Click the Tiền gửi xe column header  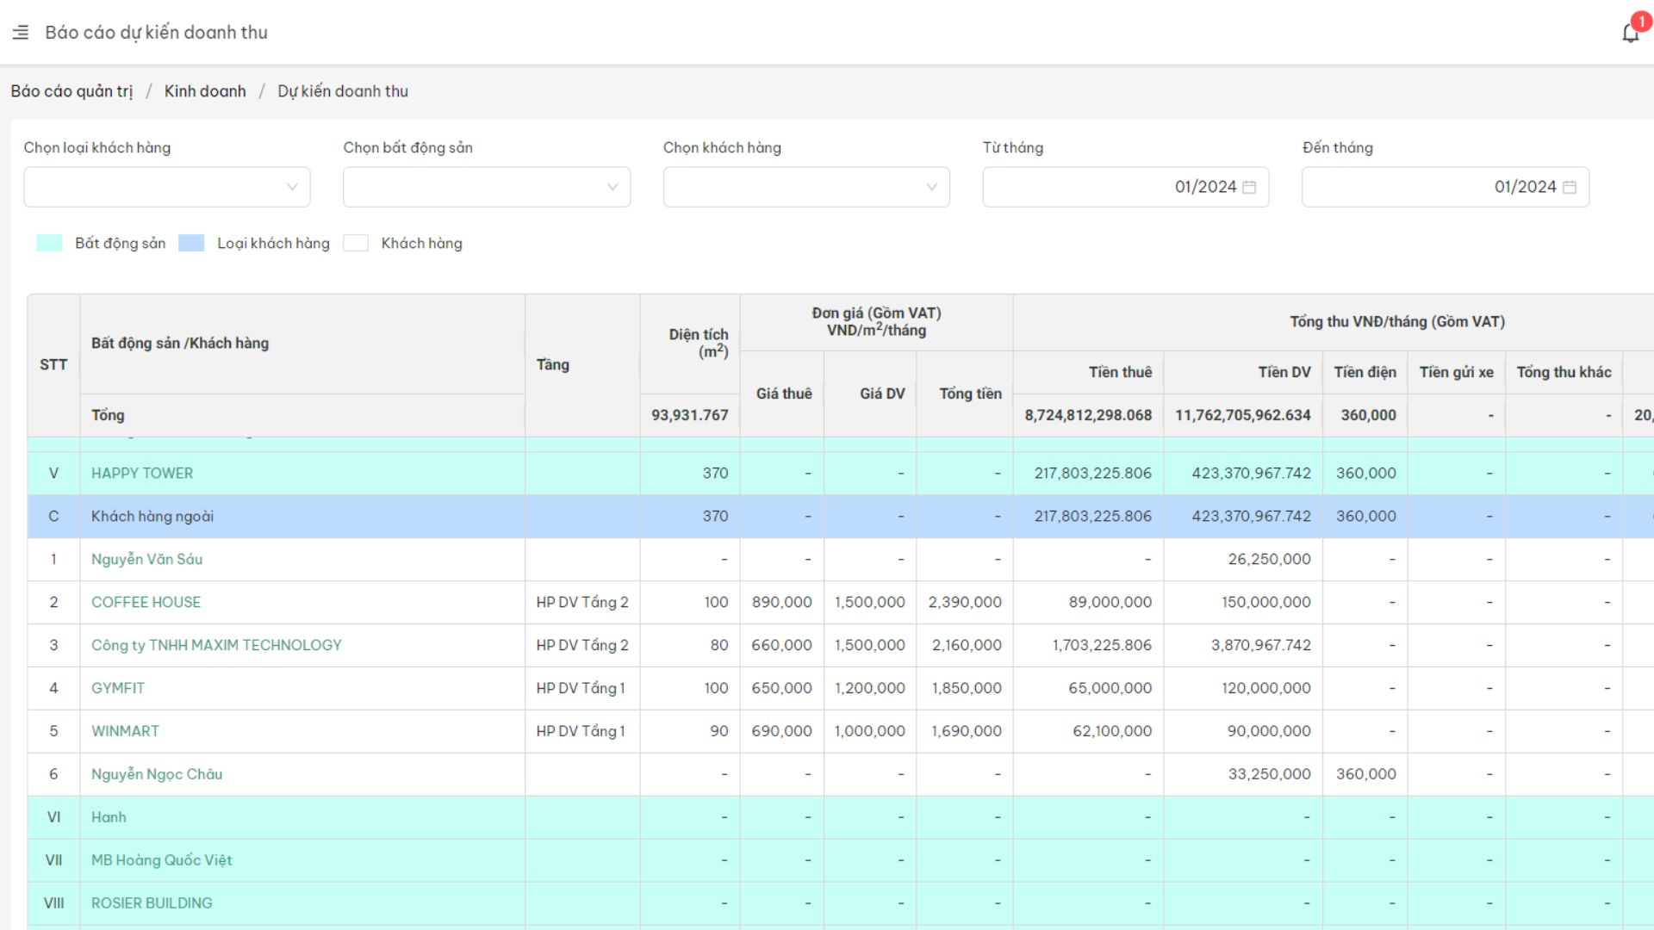point(1457,372)
